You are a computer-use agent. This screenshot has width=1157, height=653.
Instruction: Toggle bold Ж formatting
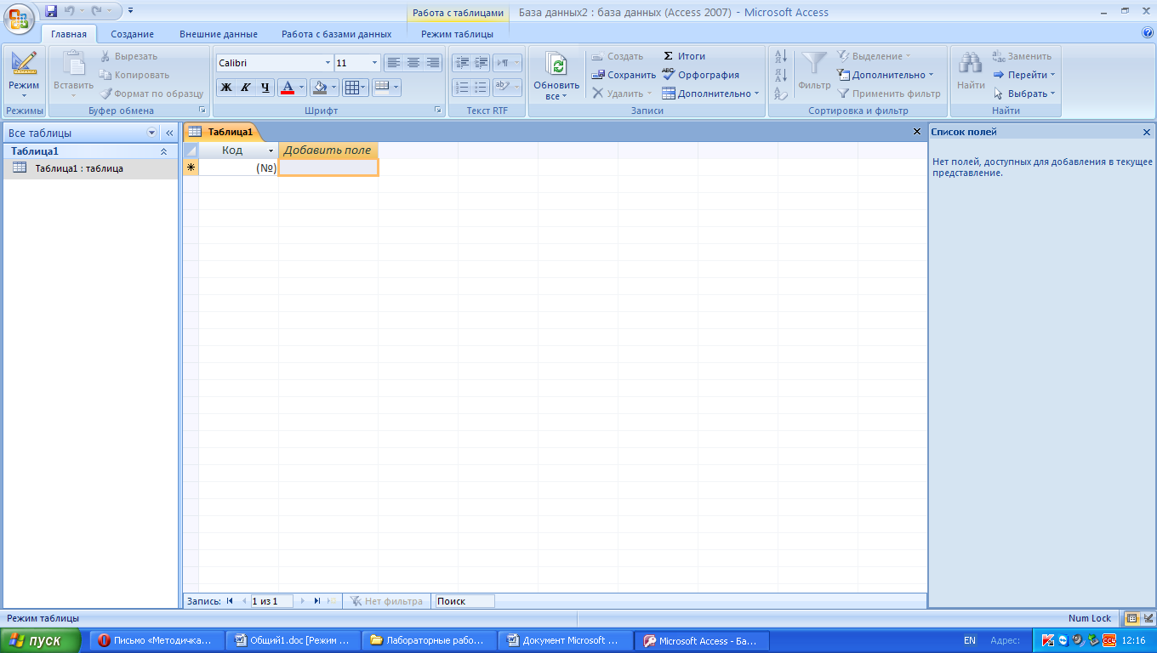[x=226, y=87]
